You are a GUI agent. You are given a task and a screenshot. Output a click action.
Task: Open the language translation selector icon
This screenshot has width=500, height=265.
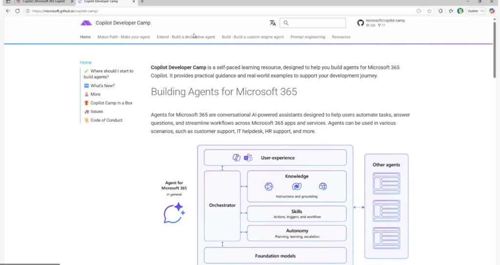click(x=272, y=23)
